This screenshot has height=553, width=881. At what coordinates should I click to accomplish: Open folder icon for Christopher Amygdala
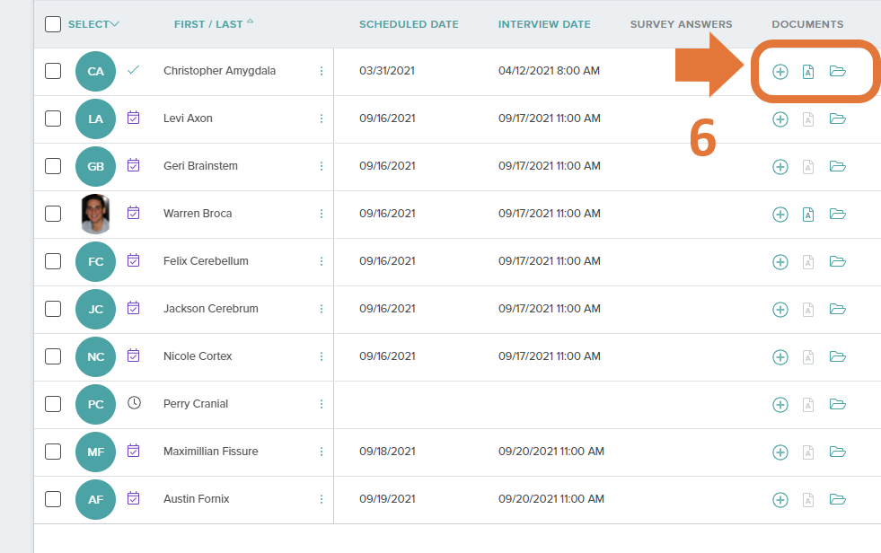pos(837,71)
